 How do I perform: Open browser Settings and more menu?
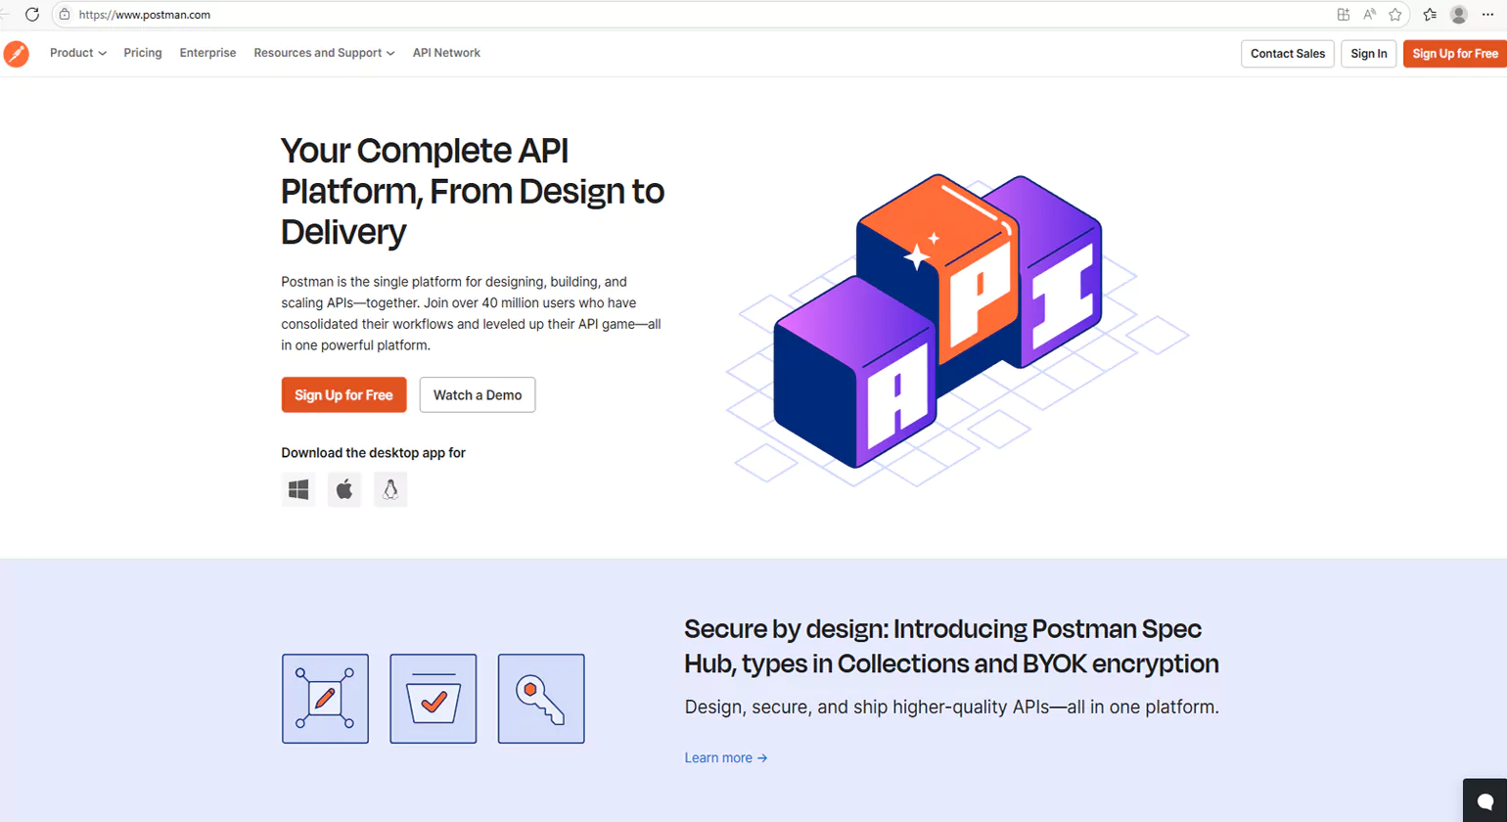(1487, 15)
